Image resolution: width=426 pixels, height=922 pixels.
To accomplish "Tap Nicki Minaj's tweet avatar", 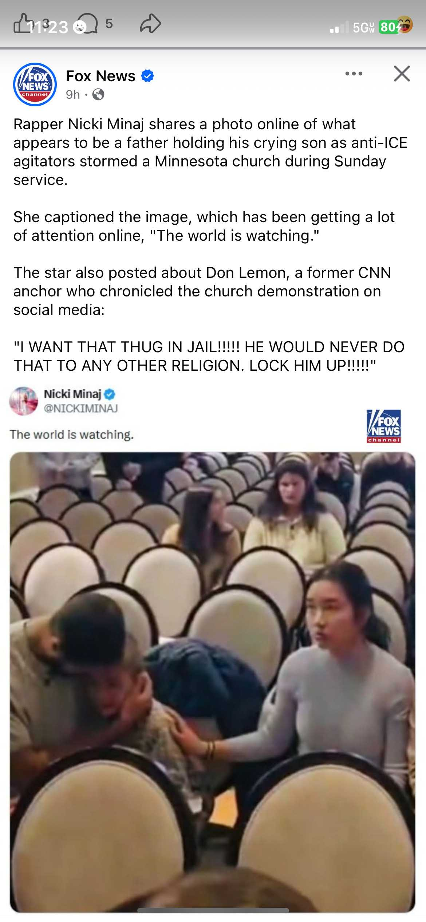I will pyautogui.click(x=24, y=401).
